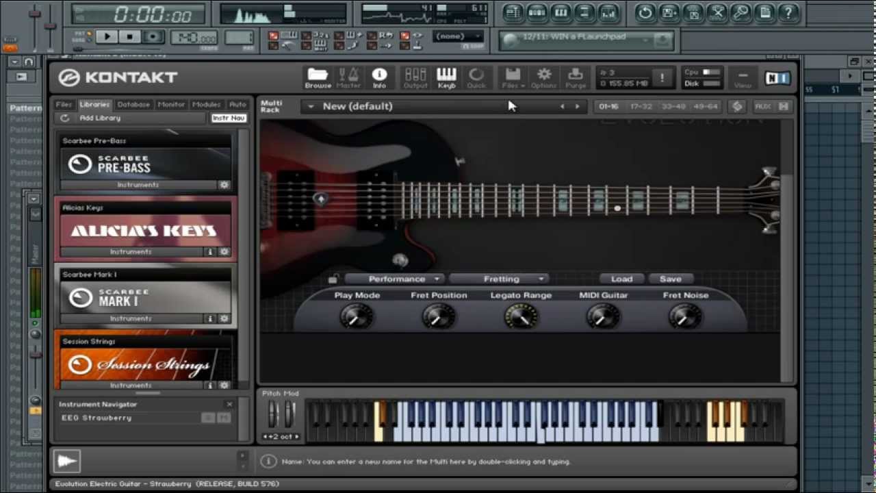Click the Play Mode knob
The height and width of the screenshot is (493, 876).
pos(356,316)
